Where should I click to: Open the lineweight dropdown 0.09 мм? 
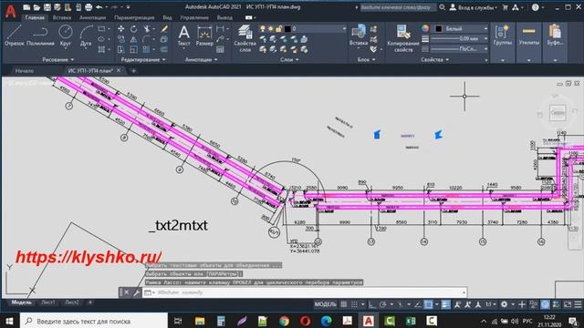point(460,38)
